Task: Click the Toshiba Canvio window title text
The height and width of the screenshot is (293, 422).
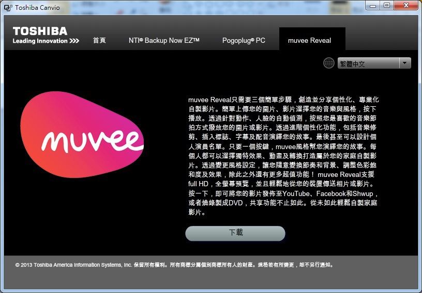Action: [x=37, y=8]
